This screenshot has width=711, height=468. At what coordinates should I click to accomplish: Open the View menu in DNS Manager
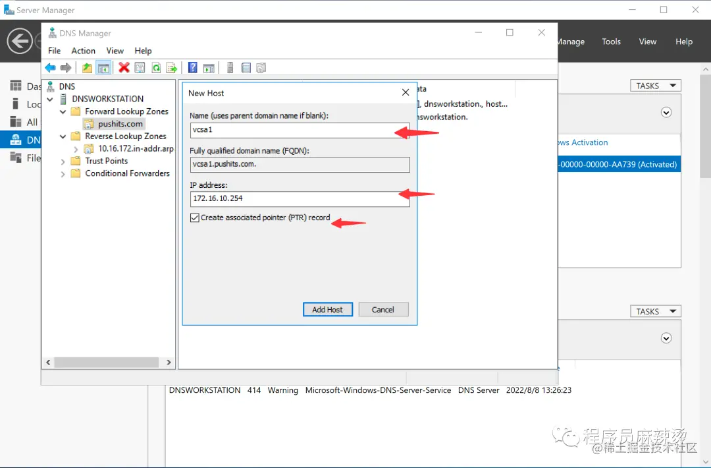tap(115, 51)
